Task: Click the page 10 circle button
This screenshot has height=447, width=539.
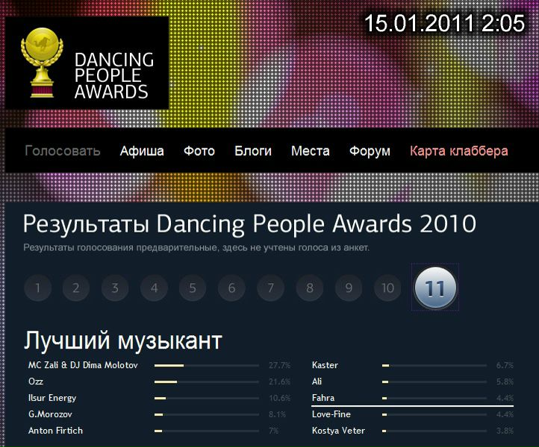Action: (x=387, y=288)
